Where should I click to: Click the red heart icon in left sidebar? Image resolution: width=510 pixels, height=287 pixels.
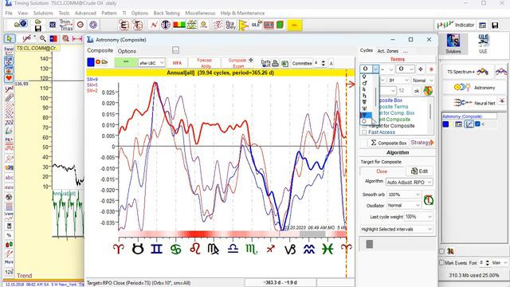tap(9, 78)
